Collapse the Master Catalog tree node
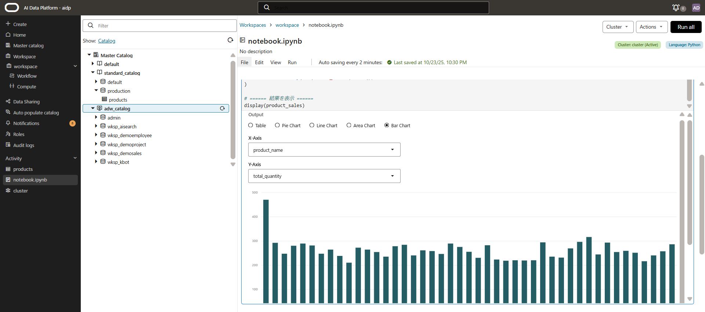The image size is (705, 312). click(x=89, y=55)
